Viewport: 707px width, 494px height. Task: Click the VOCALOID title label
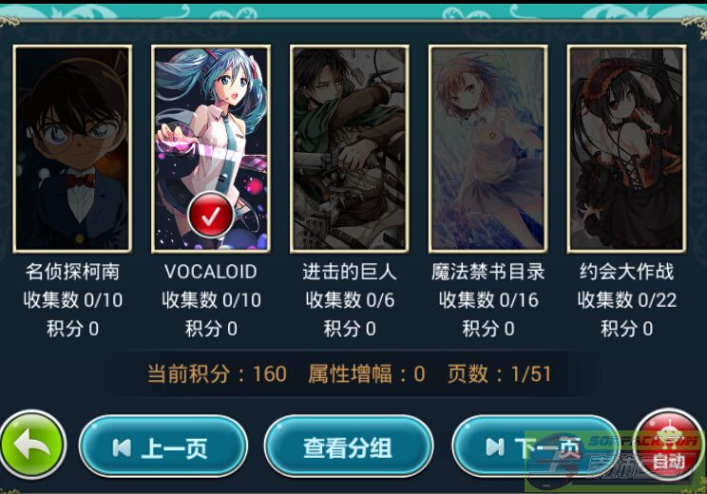[211, 272]
